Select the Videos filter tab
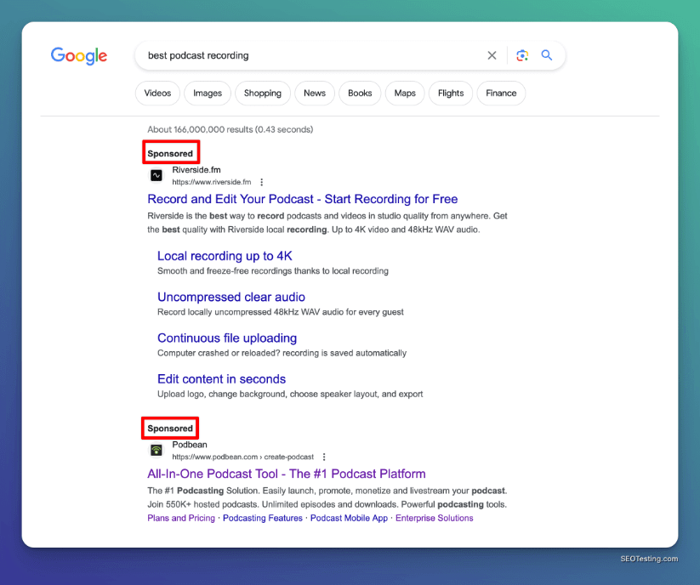Image resolution: width=700 pixels, height=585 pixels. click(x=157, y=94)
